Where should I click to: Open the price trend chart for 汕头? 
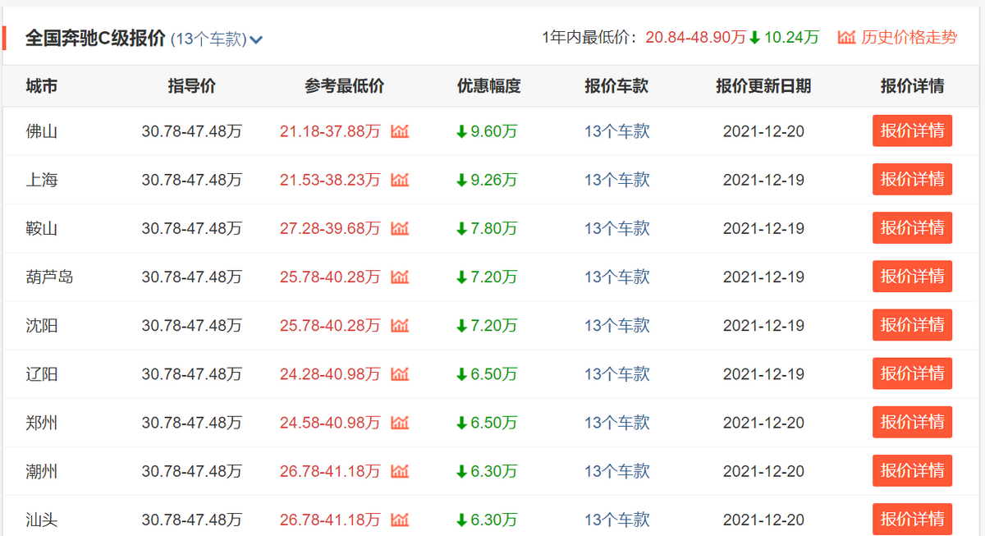[x=400, y=519]
